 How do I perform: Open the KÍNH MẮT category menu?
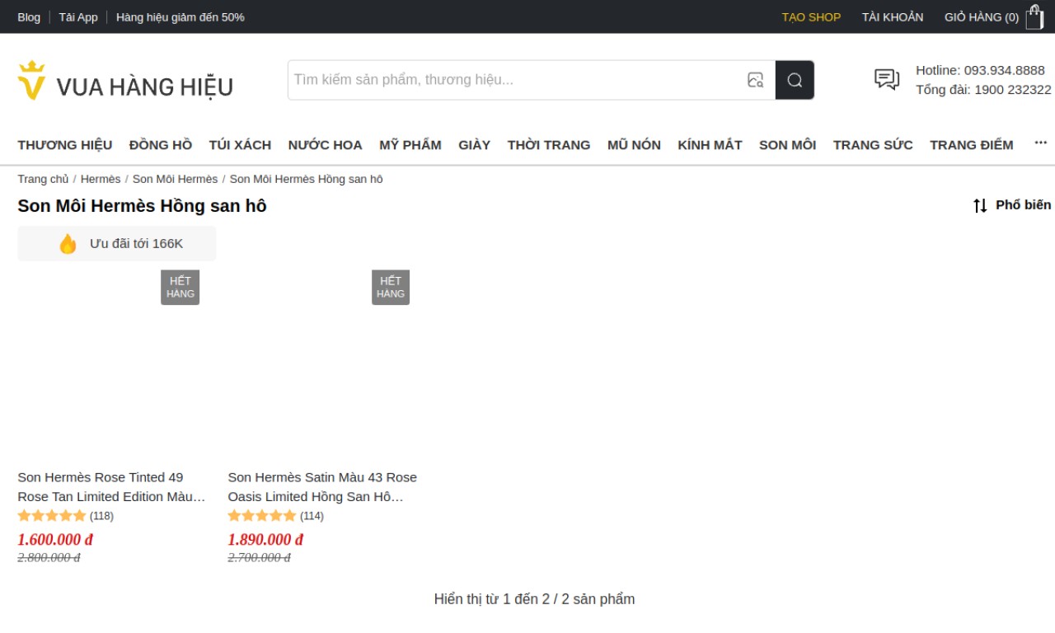click(x=710, y=145)
